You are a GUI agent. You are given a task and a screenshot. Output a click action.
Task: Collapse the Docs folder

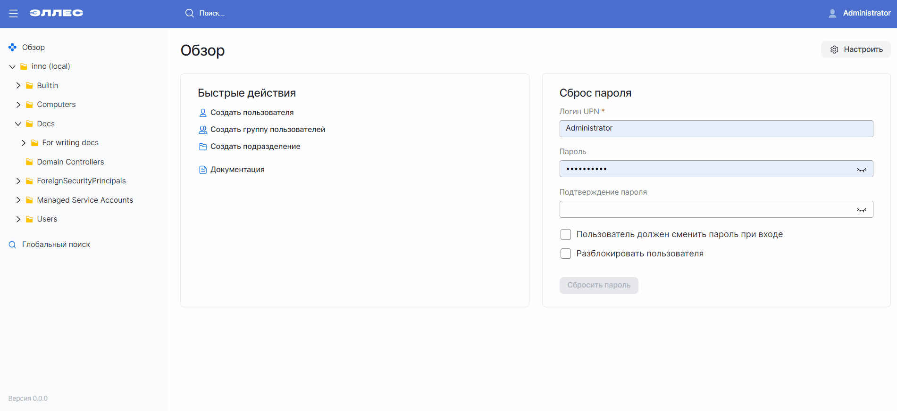[18, 124]
